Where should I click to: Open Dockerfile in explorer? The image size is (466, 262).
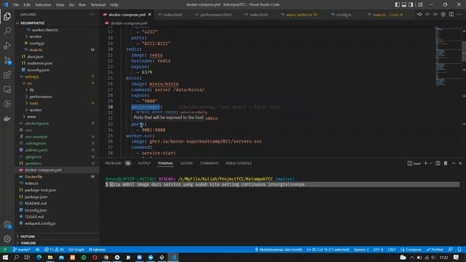(x=33, y=177)
